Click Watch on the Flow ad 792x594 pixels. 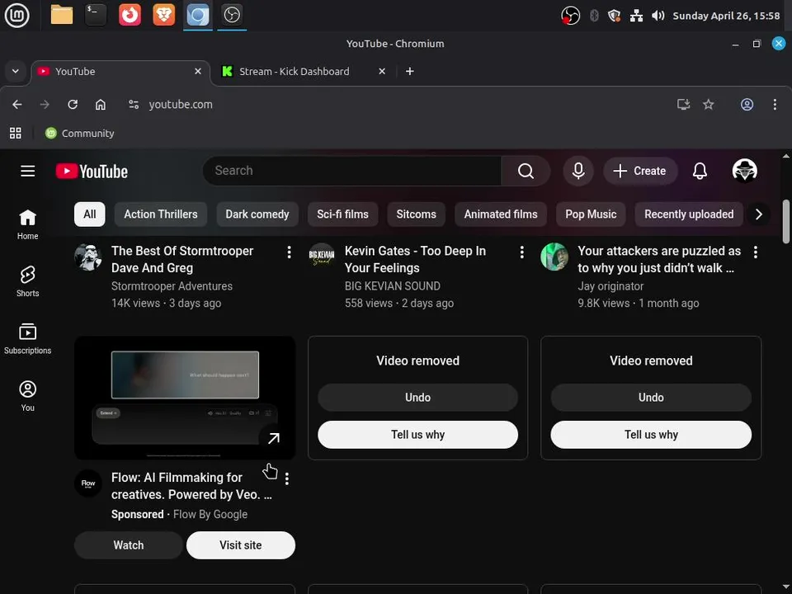tap(129, 545)
